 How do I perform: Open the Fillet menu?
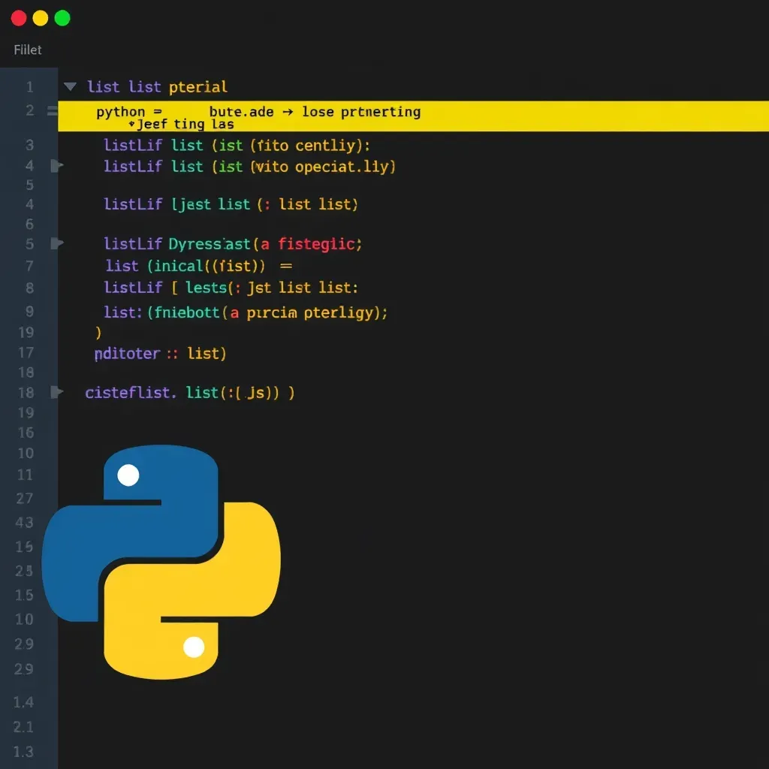(28, 50)
